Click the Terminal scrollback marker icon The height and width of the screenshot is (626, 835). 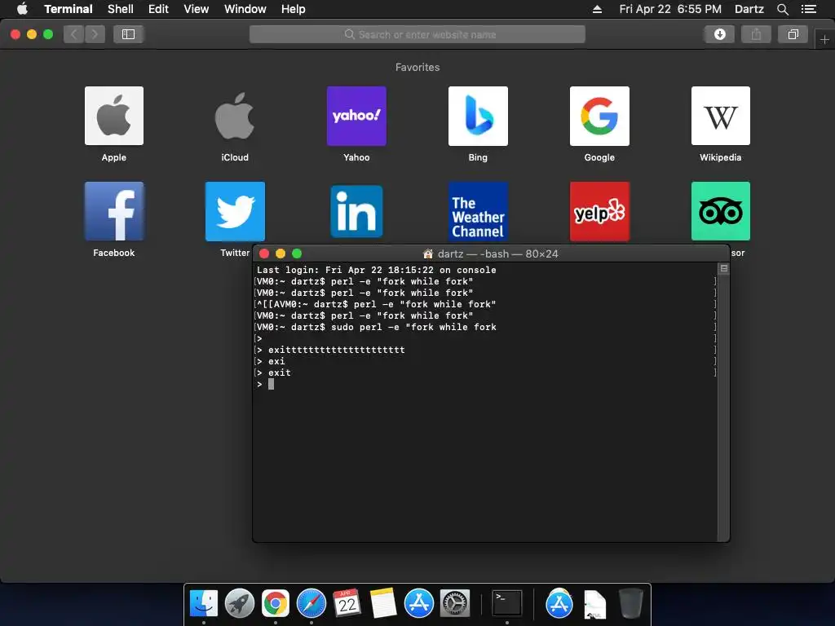tap(724, 268)
